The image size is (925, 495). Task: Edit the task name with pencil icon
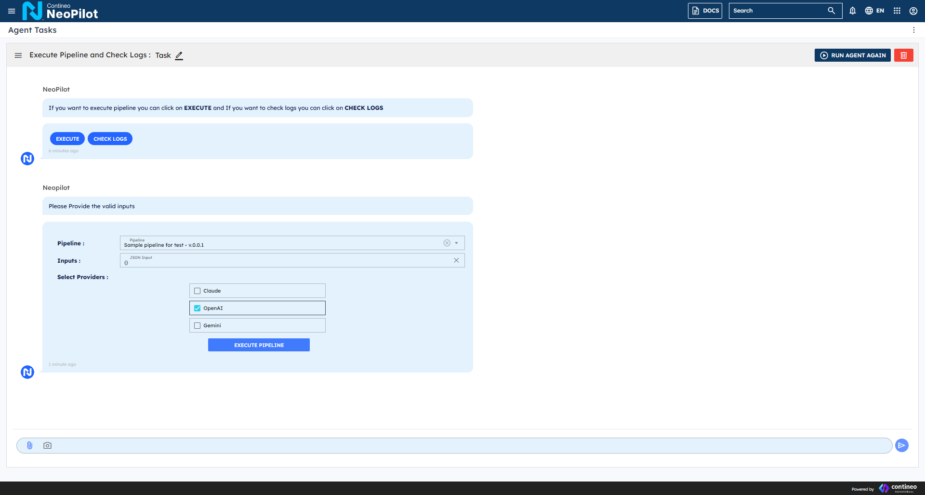pos(179,55)
